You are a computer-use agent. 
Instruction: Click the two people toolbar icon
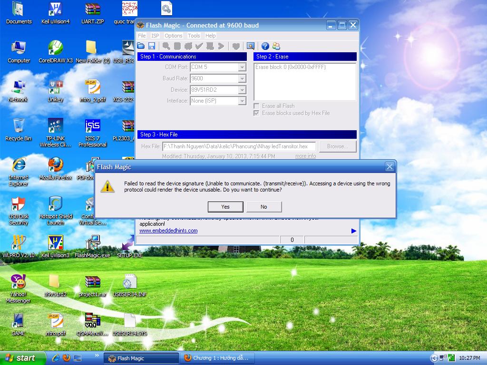coord(276,46)
